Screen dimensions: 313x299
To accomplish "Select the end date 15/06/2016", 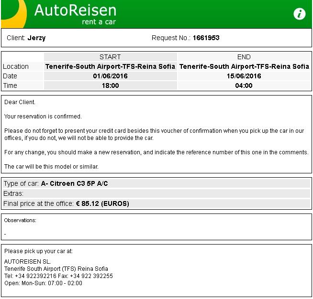I will (x=244, y=76).
